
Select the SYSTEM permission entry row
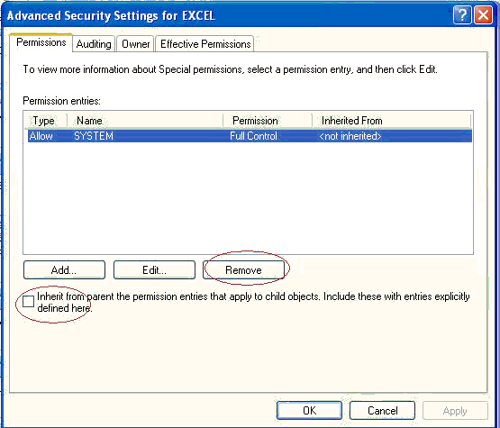[250, 136]
